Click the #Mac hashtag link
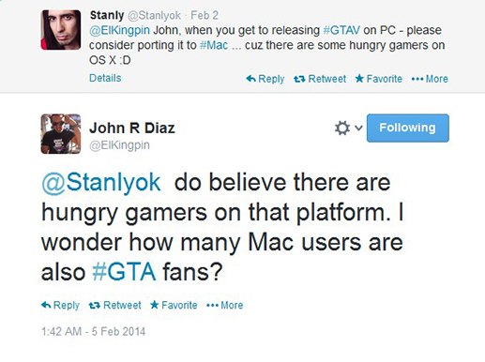485x362 pixels. pyautogui.click(x=214, y=45)
